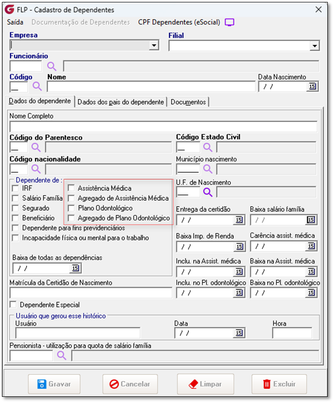Search Pensionista with magnifier icon
The image size is (334, 403).
tap(62, 355)
